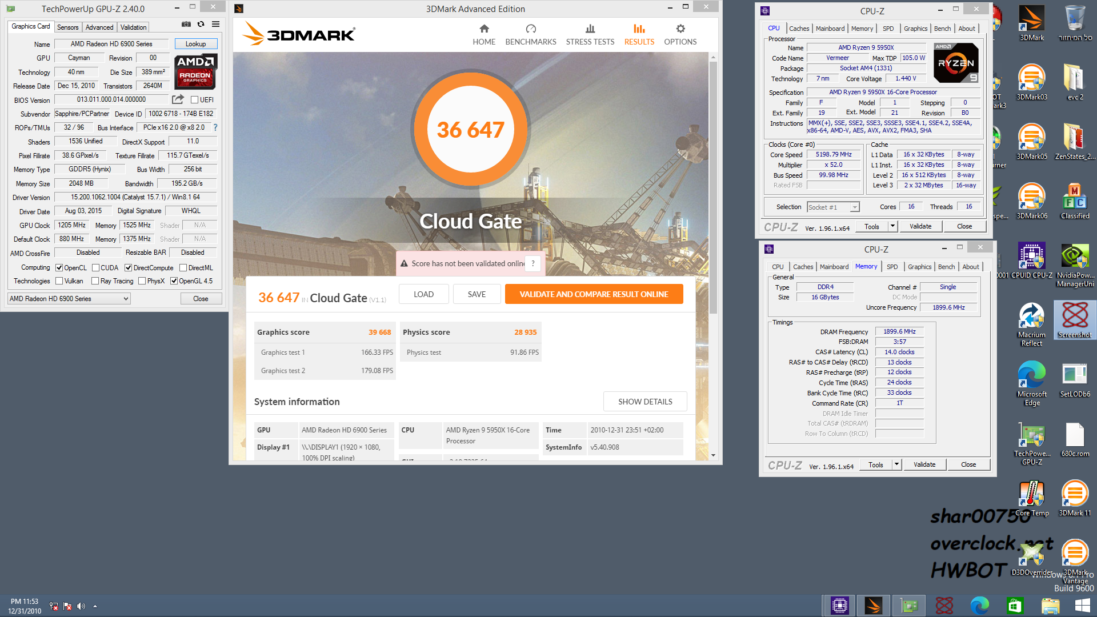Open the Mainboard tab in upper CPU-Z

[x=830, y=29]
